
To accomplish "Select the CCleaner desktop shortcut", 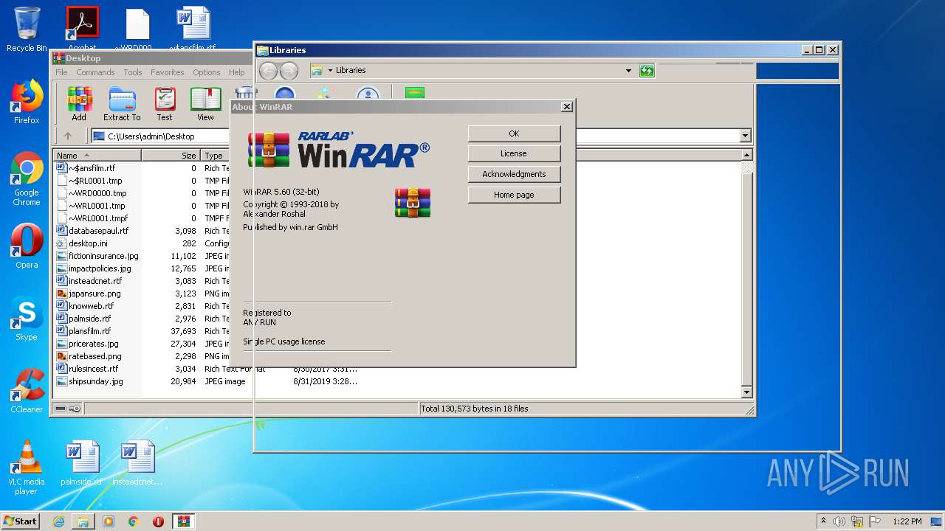I will pyautogui.click(x=27, y=391).
